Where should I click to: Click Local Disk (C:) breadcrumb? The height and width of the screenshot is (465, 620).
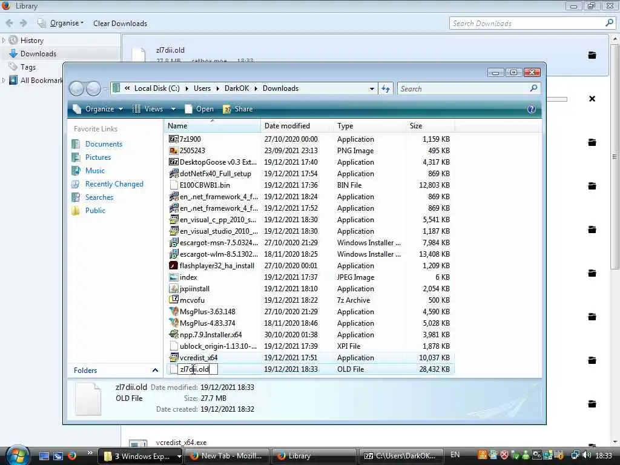click(x=157, y=88)
